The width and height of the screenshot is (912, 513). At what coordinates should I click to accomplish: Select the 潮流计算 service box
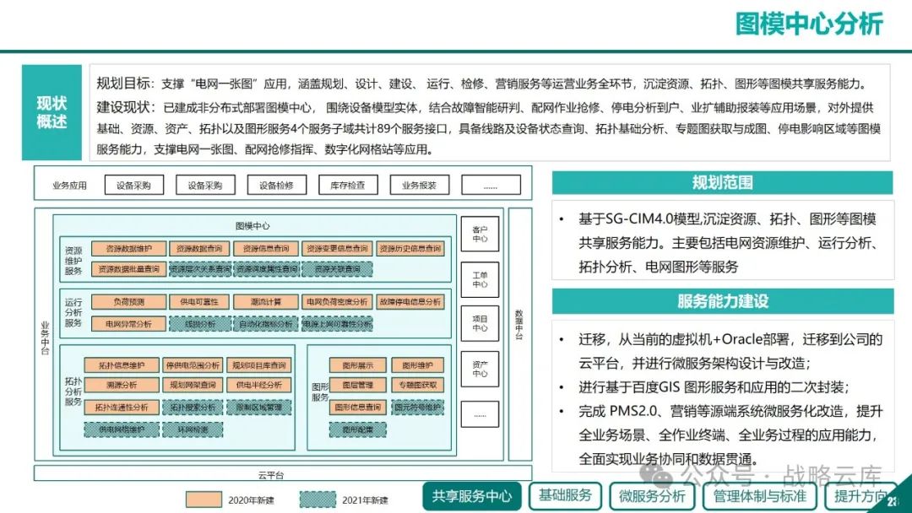click(x=266, y=302)
